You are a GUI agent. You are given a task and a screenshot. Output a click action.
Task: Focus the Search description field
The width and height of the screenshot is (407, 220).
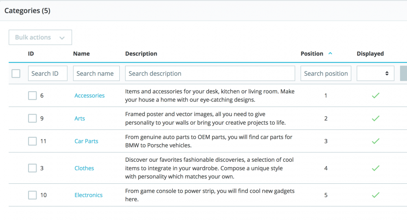(x=210, y=74)
